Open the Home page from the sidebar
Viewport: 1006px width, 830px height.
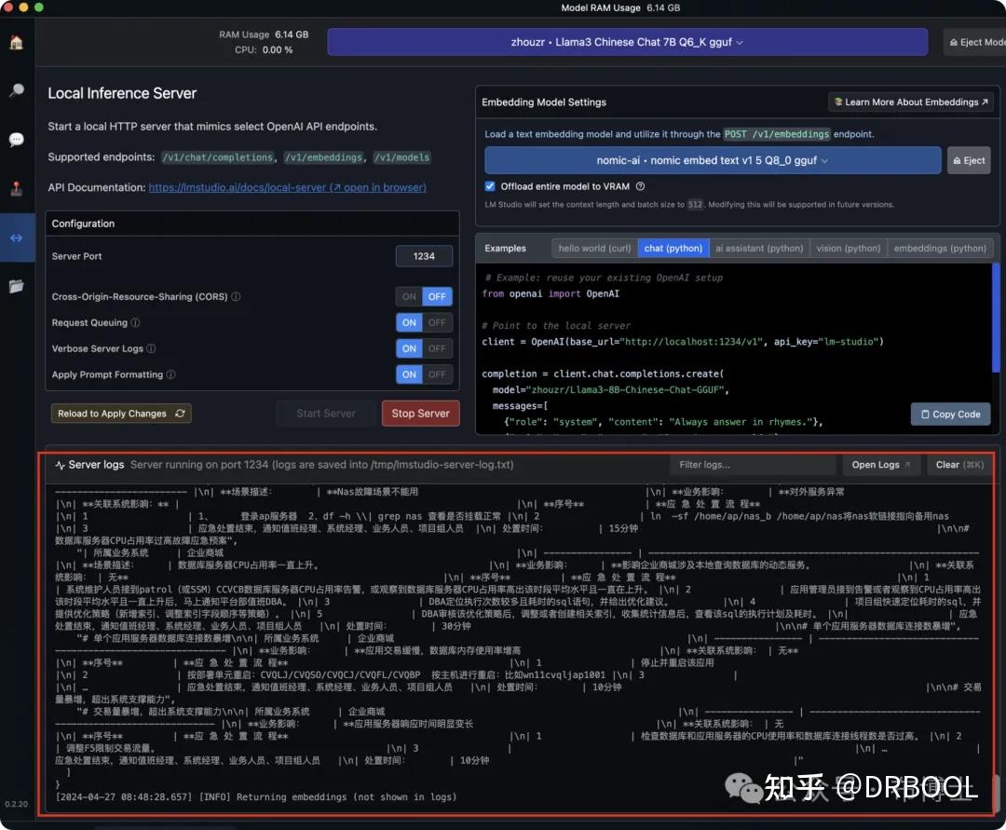[x=17, y=42]
